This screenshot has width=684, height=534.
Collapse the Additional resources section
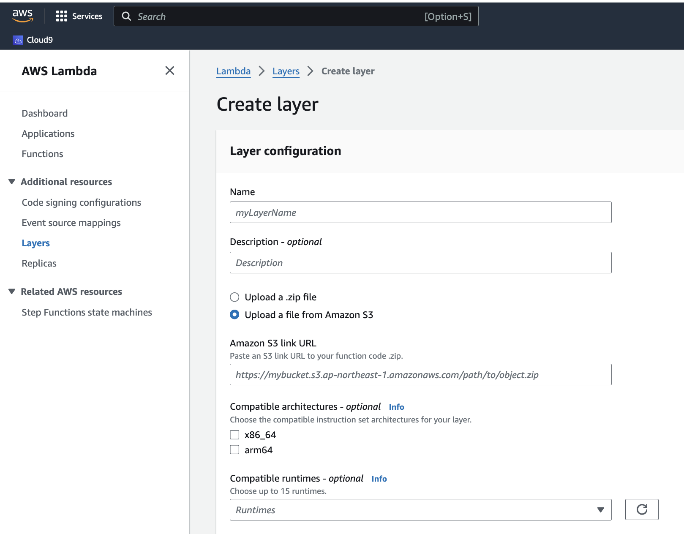pos(11,181)
